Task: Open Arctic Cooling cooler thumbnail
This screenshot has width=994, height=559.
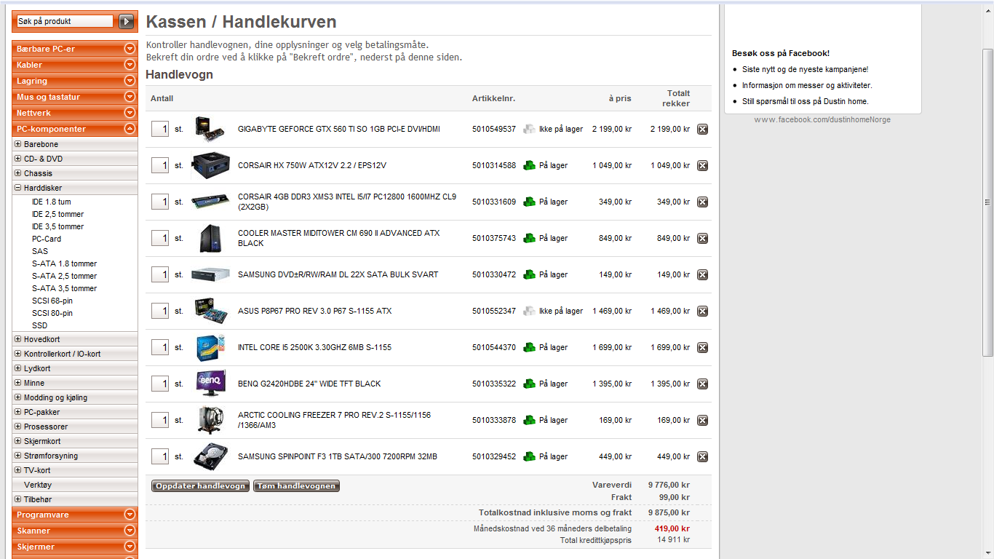Action: [211, 420]
